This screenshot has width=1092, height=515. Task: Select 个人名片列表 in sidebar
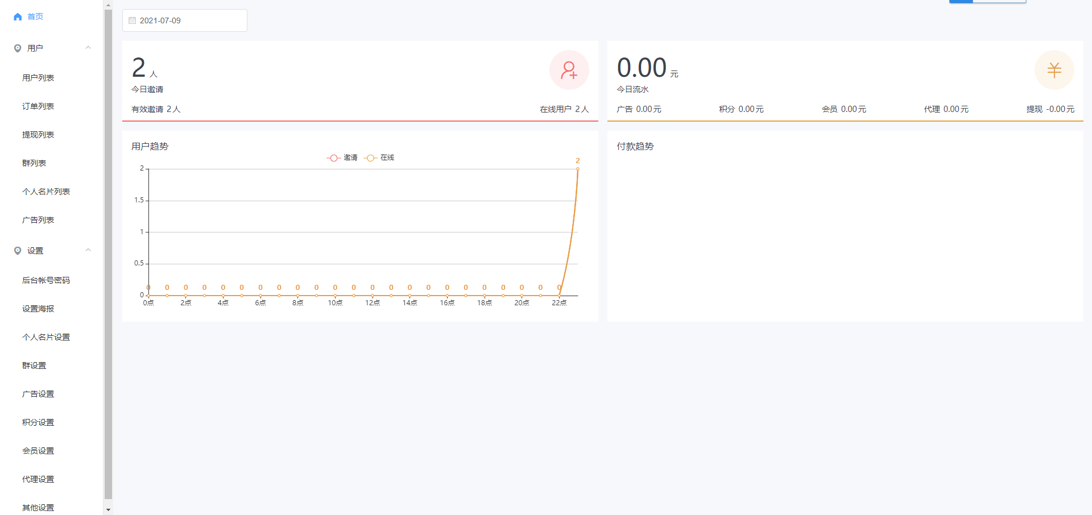46,192
